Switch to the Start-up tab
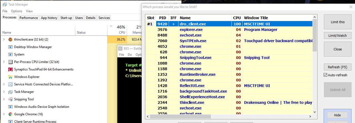Viewport: 355px width, 123px height. coord(66,18)
